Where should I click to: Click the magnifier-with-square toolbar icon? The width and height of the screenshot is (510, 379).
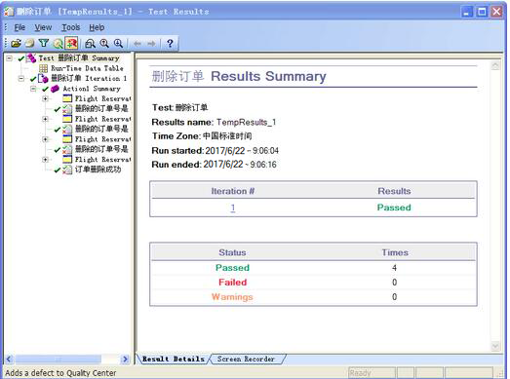pos(104,43)
